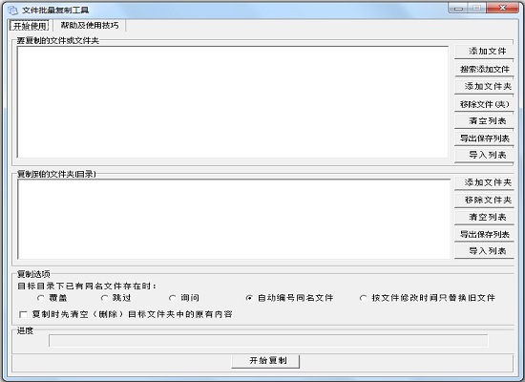Click 移除文件(夹) button
This screenshot has height=382, width=525.
point(484,104)
